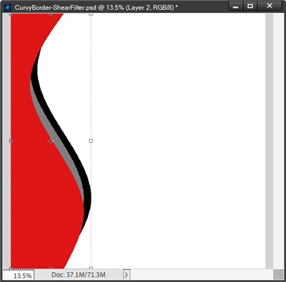Click the middle-left transform handle
This screenshot has height=282, width=286.
tap(11, 141)
